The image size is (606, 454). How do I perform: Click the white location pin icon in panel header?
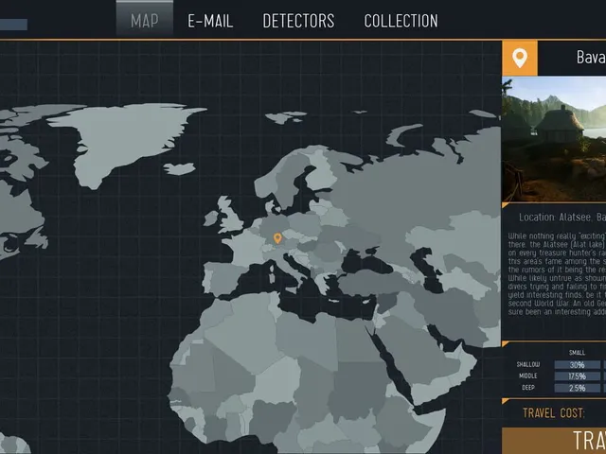pyautogui.click(x=520, y=59)
